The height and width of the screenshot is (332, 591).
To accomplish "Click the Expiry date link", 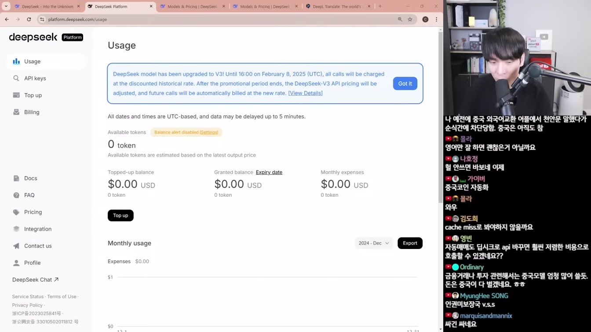I will pyautogui.click(x=269, y=172).
